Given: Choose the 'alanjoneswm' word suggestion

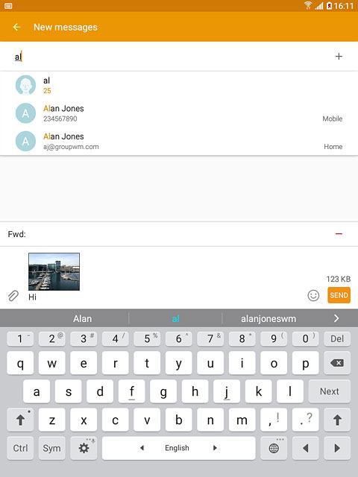Looking at the screenshot, I should click(268, 318).
